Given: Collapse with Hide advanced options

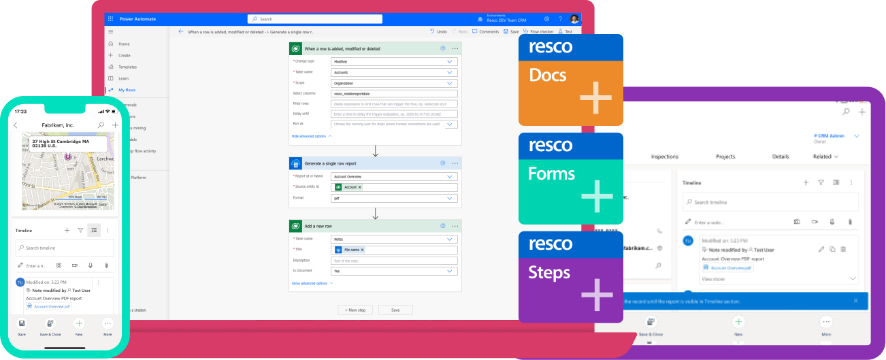Looking at the screenshot, I should pos(312,136).
